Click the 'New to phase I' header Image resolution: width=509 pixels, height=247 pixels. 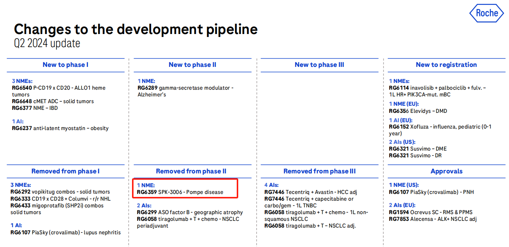65,65
